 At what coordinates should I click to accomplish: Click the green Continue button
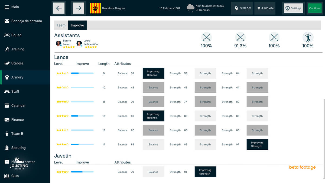point(315,8)
